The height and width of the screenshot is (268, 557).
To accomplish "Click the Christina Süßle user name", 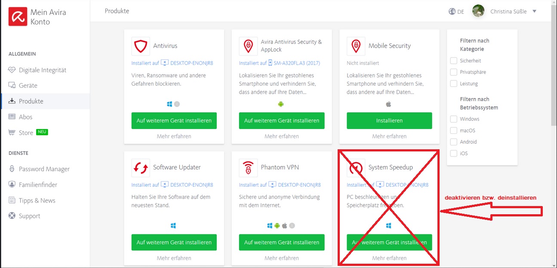I will [x=508, y=12].
